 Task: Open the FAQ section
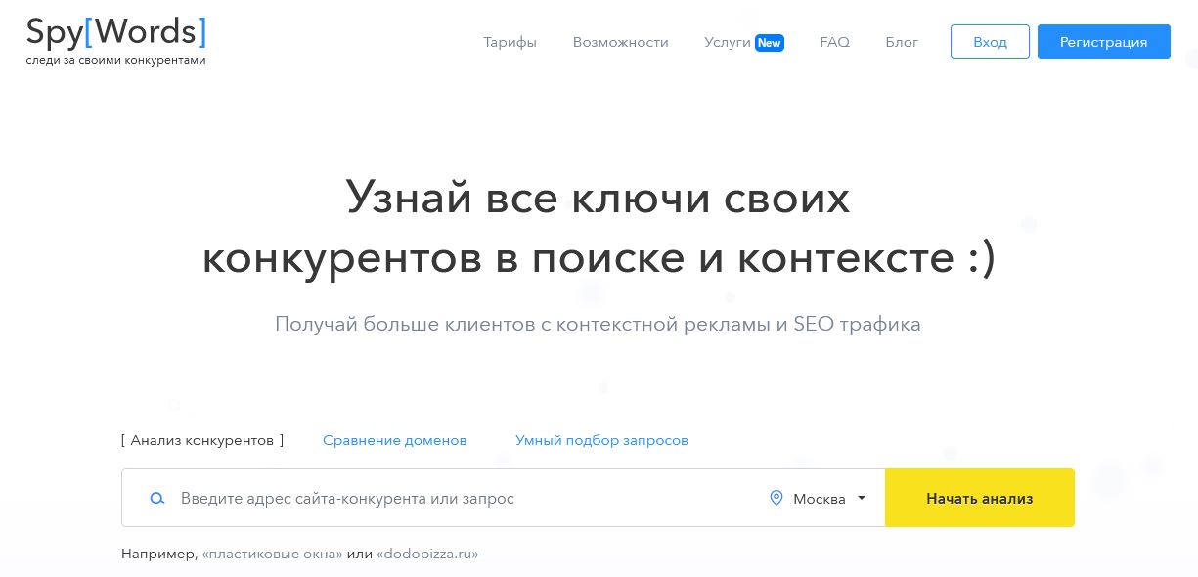[834, 42]
